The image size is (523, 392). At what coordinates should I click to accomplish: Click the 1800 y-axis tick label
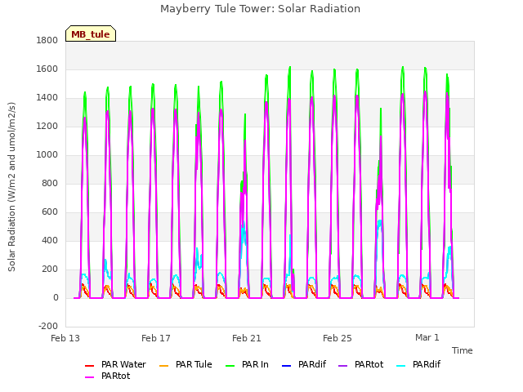coord(47,40)
